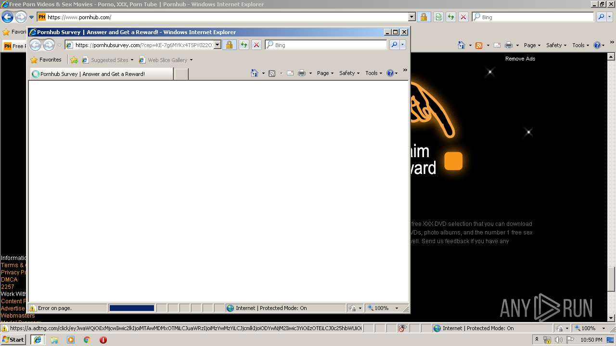Click the DMCA footer link
This screenshot has height=346, width=616.
[9, 280]
